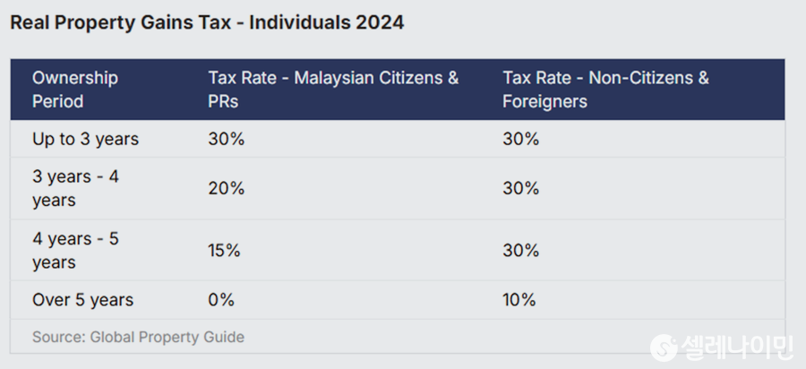
Task: Click the watermark logo icon
Action: [665, 348]
